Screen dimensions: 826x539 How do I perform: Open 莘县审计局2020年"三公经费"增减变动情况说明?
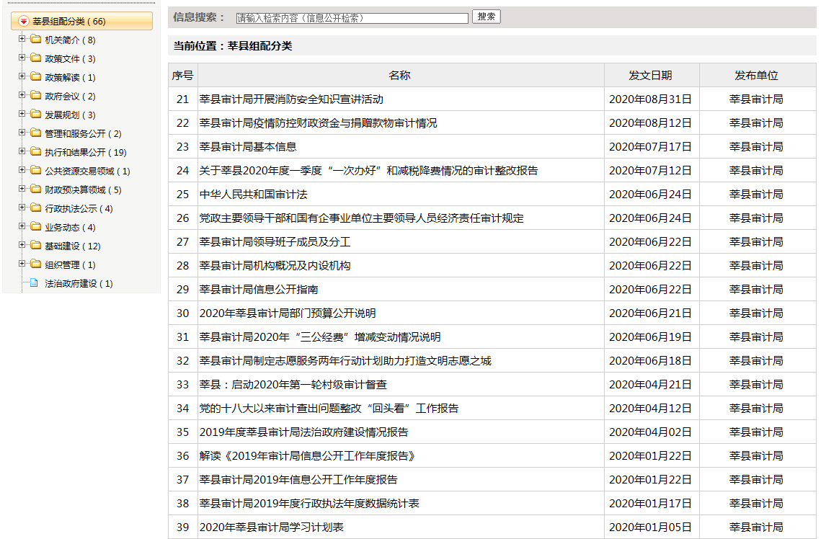click(x=320, y=337)
